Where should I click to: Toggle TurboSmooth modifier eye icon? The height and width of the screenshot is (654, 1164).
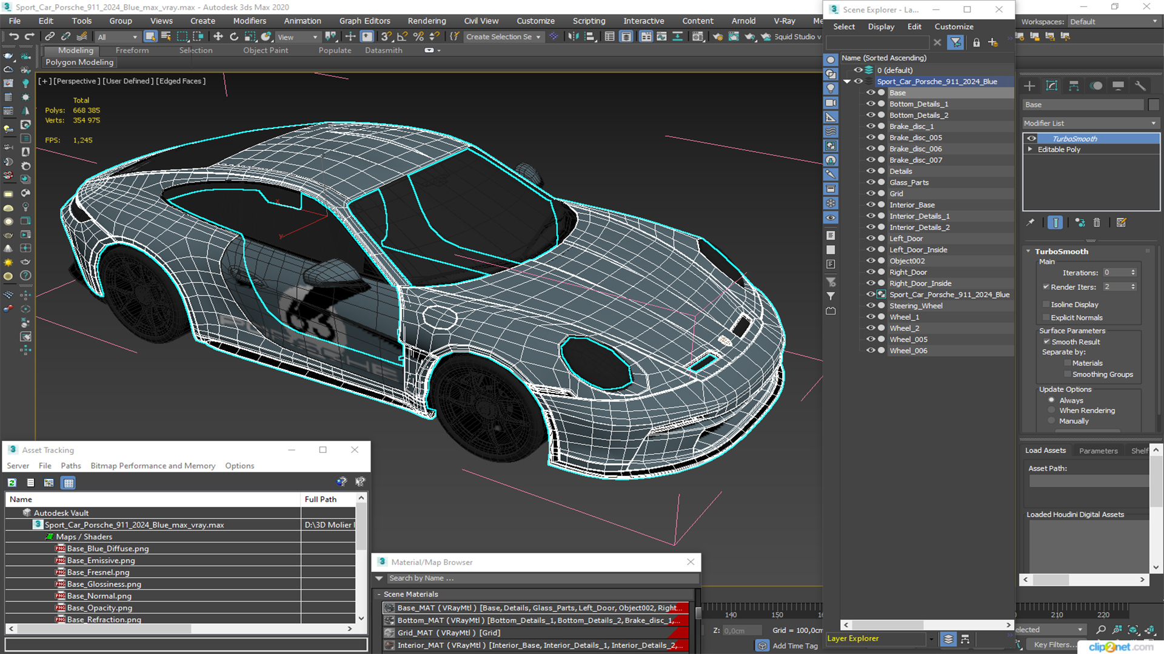tap(1031, 139)
